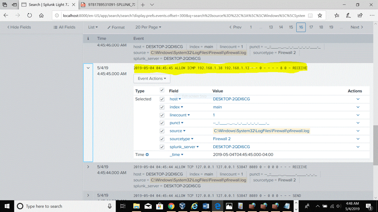Toggle index field checkbox
The image size is (378, 212).
(162, 107)
